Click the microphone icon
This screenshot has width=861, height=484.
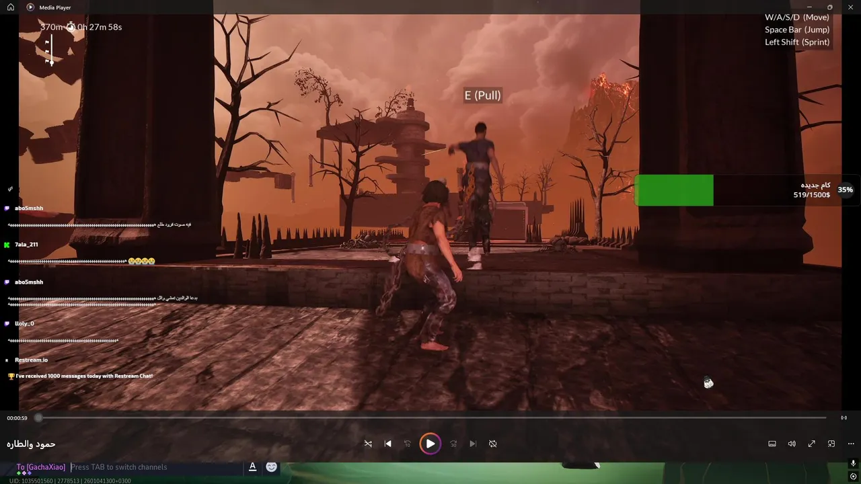tap(853, 464)
